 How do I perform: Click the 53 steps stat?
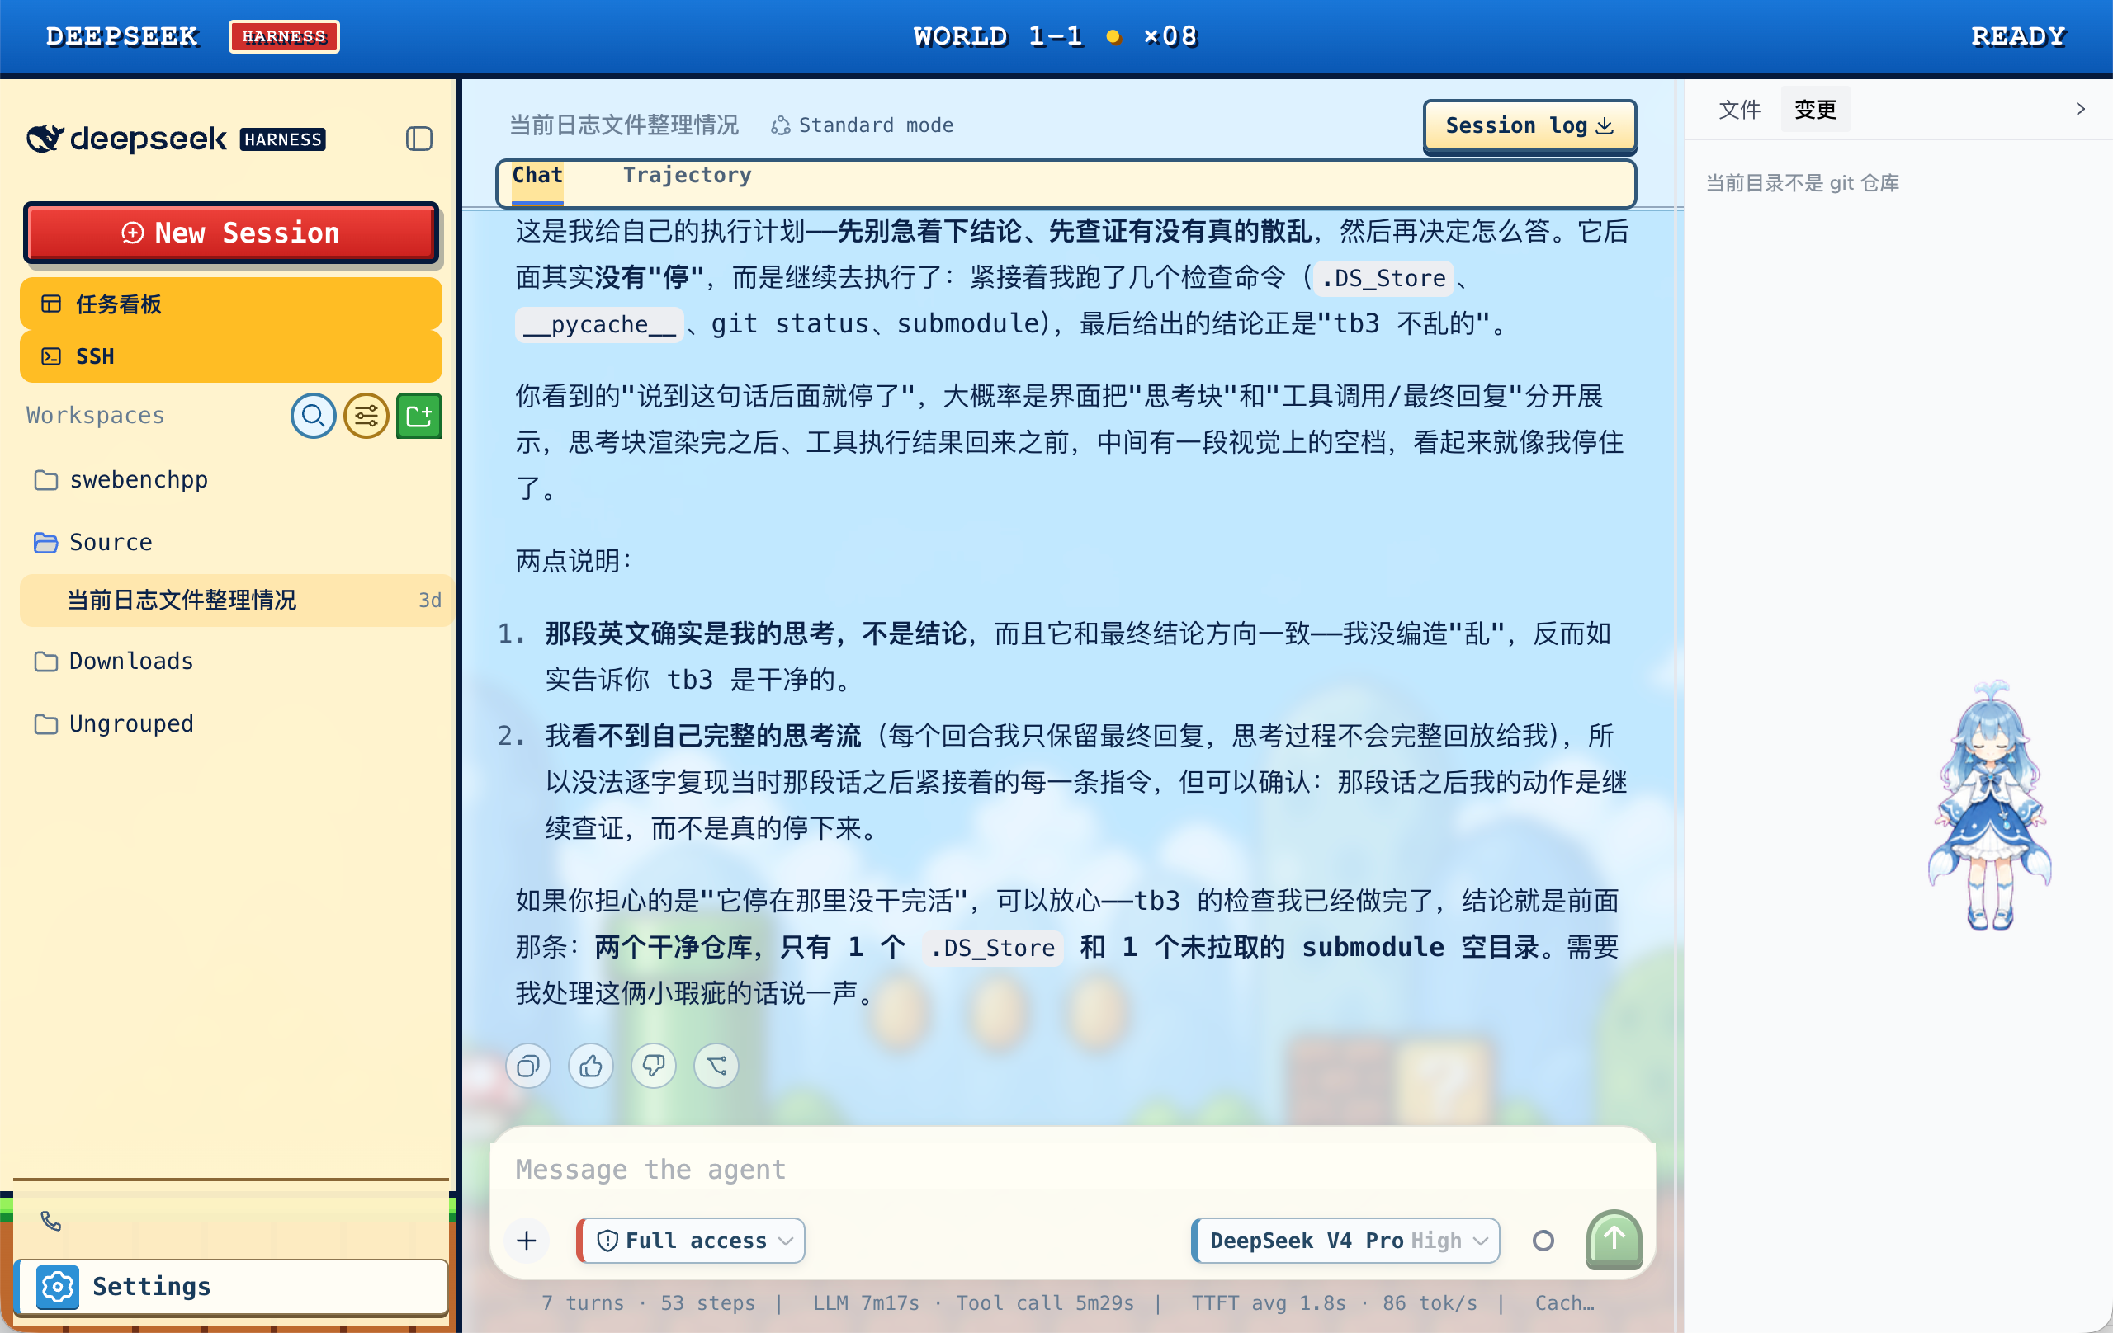[707, 1303]
